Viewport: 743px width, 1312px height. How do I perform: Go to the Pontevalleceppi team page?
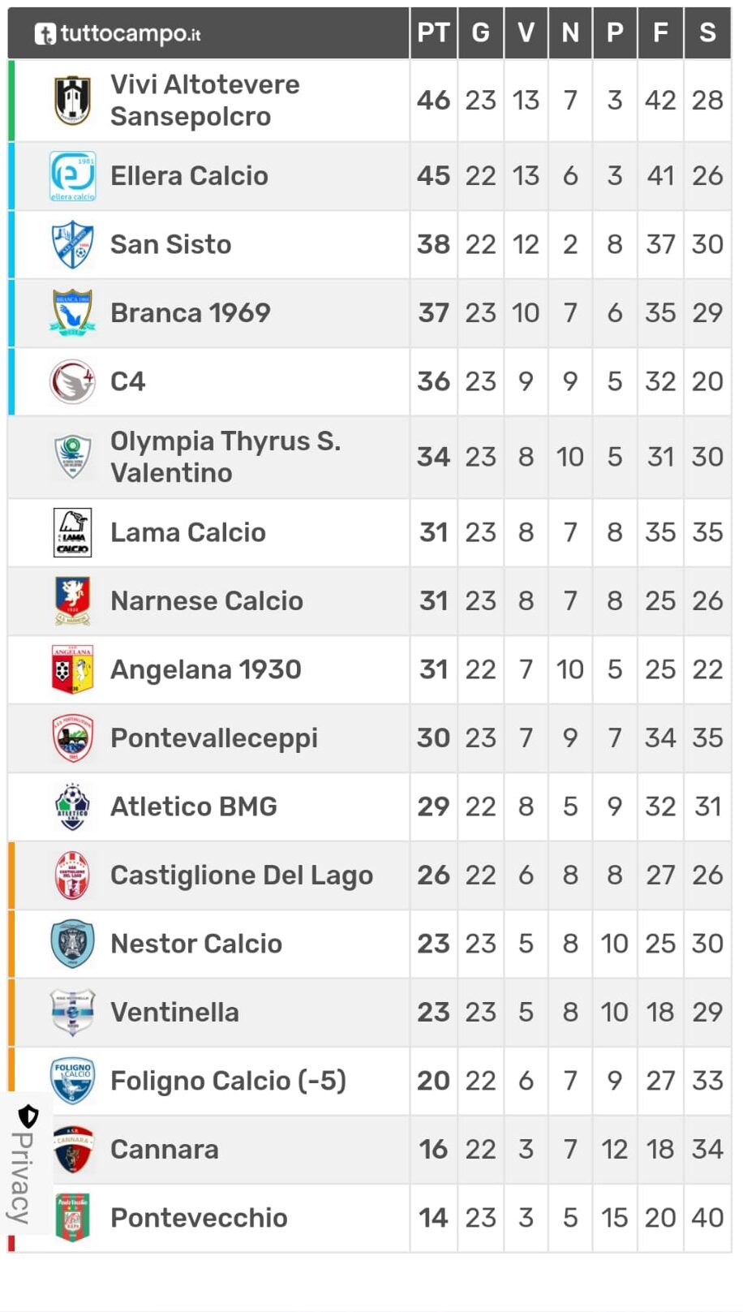tap(214, 738)
